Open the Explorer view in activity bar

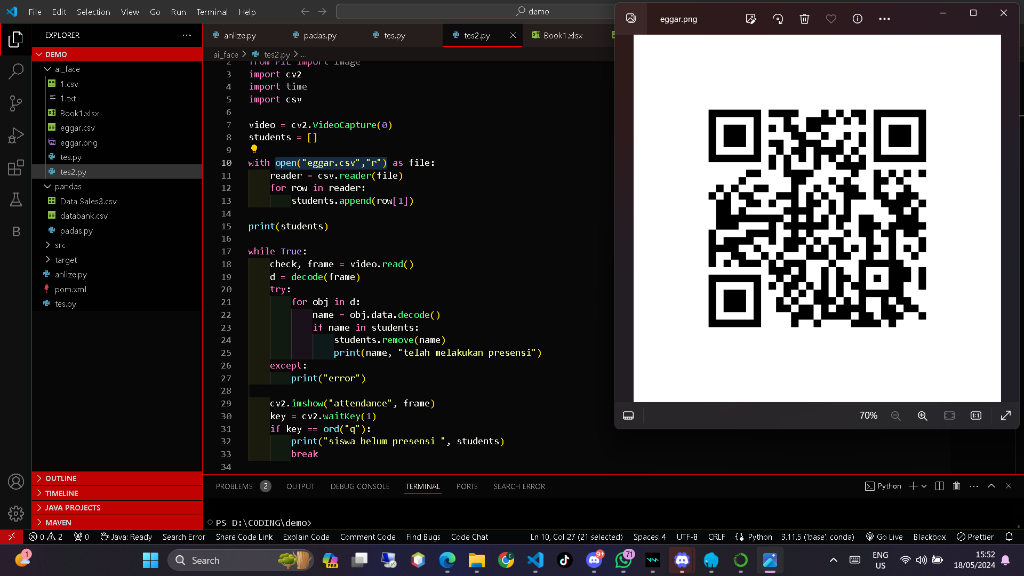[16, 39]
